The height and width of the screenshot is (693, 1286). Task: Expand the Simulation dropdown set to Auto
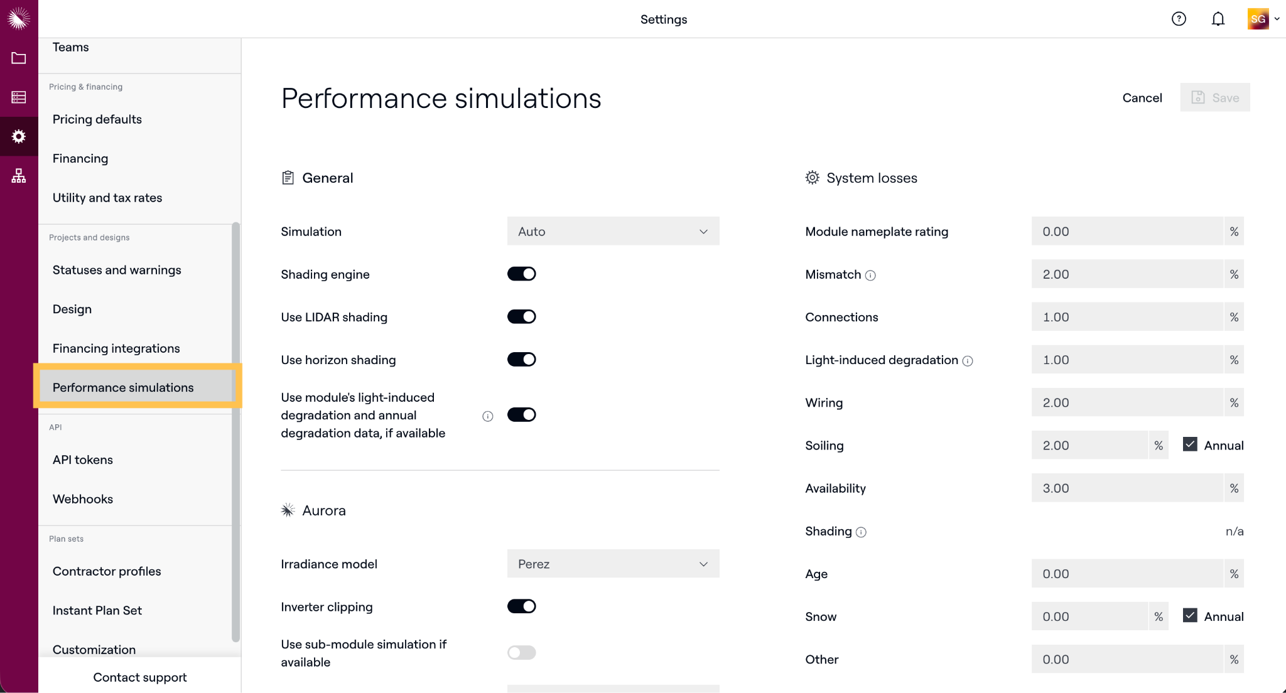(x=613, y=231)
